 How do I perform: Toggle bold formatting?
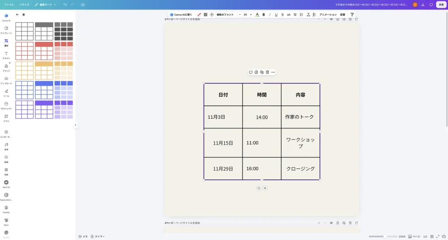pyautogui.click(x=263, y=14)
